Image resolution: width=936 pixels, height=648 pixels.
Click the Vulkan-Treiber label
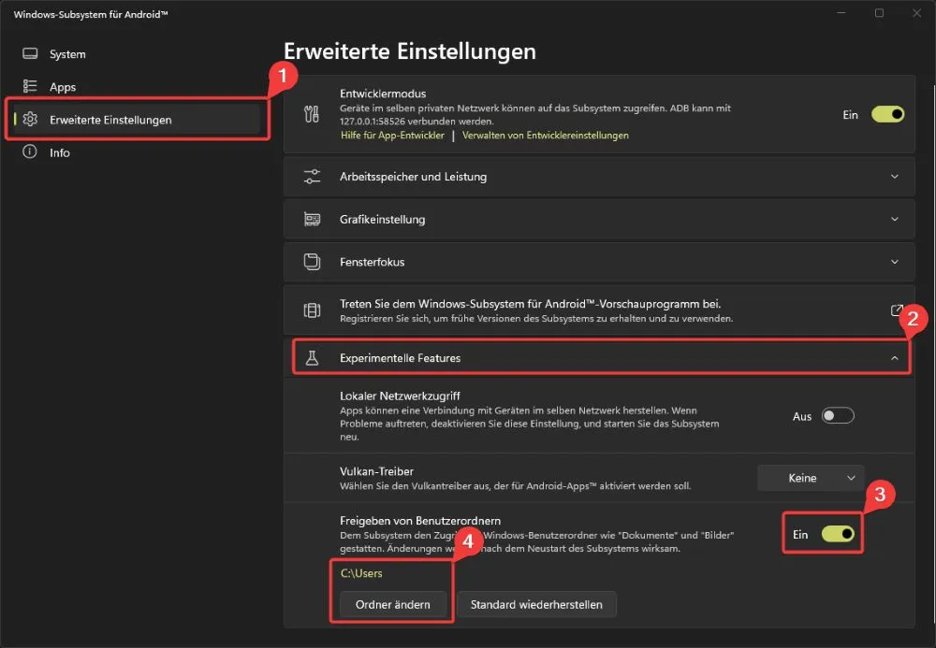(376, 471)
